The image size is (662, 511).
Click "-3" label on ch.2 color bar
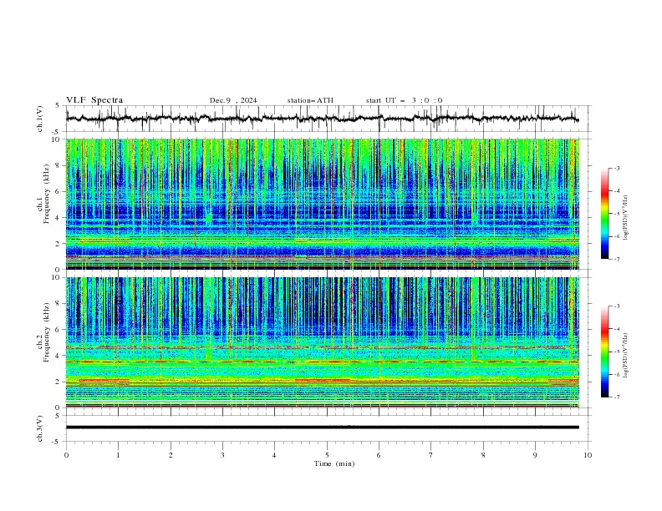pos(617,306)
